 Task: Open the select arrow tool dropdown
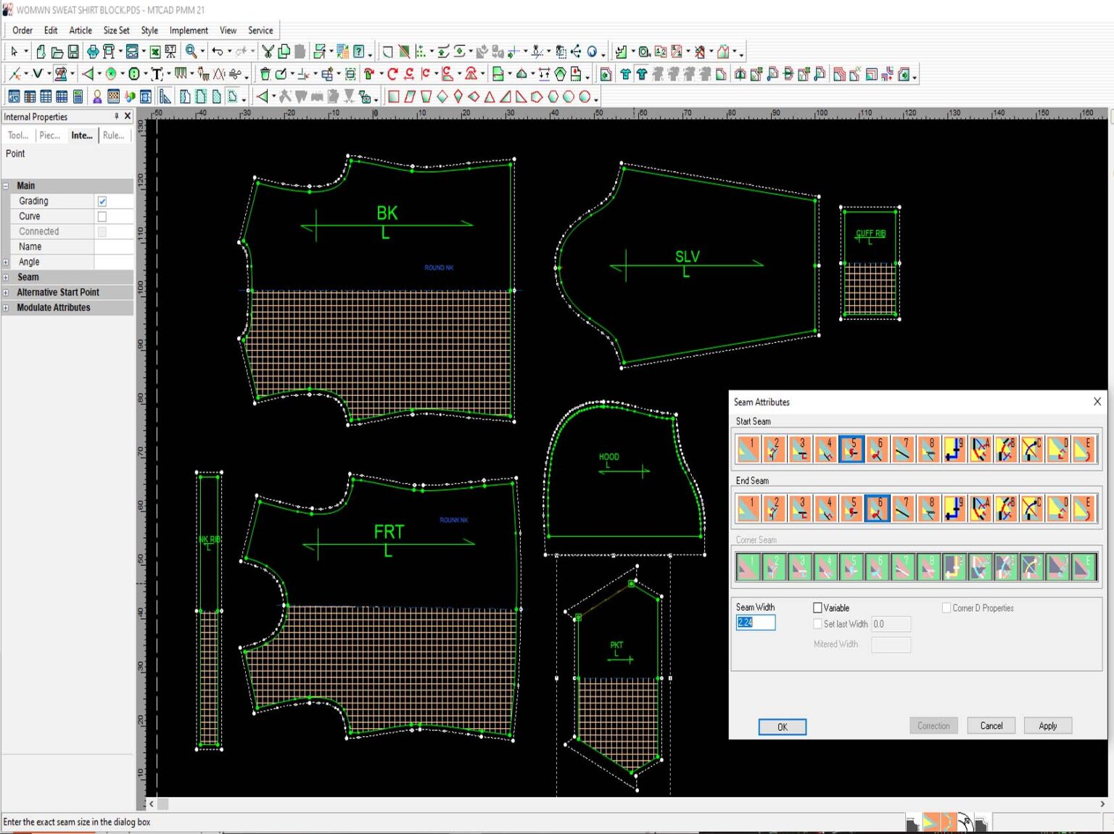coord(26,51)
